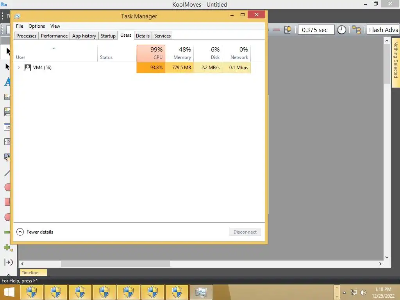The width and height of the screenshot is (400, 300).
Task: Click the 0.1 Mbps network cell
Action: point(236,68)
